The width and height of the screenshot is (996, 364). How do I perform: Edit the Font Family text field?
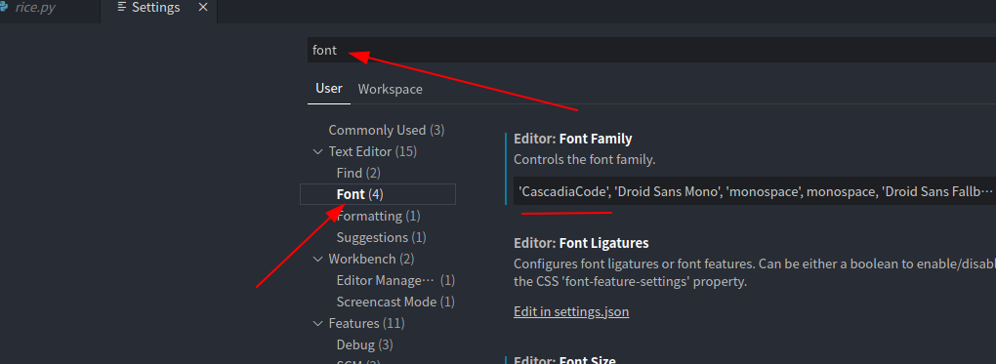755,190
